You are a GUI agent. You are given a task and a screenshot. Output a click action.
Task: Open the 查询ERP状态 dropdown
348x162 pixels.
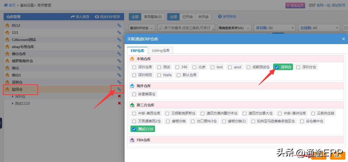pyautogui.click(x=141, y=28)
